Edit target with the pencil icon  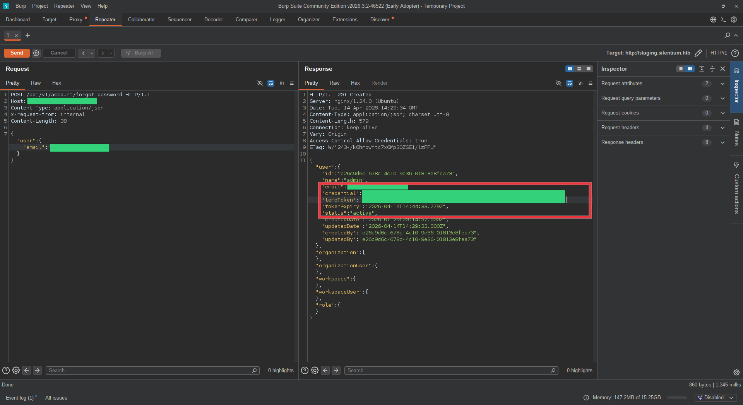click(698, 53)
